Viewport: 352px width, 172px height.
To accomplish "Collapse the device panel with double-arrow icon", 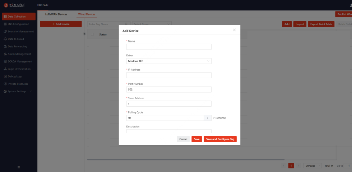I will tap(84, 34).
